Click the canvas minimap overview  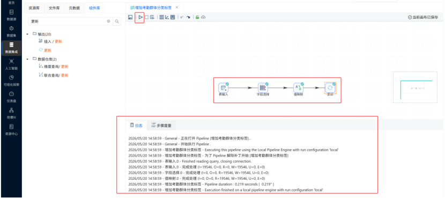pyautogui.click(x=415, y=87)
